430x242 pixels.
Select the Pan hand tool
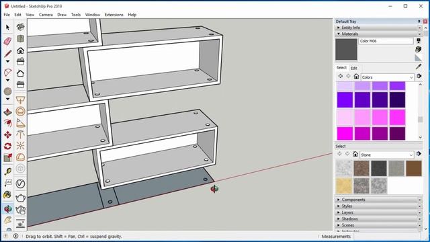click(7, 220)
